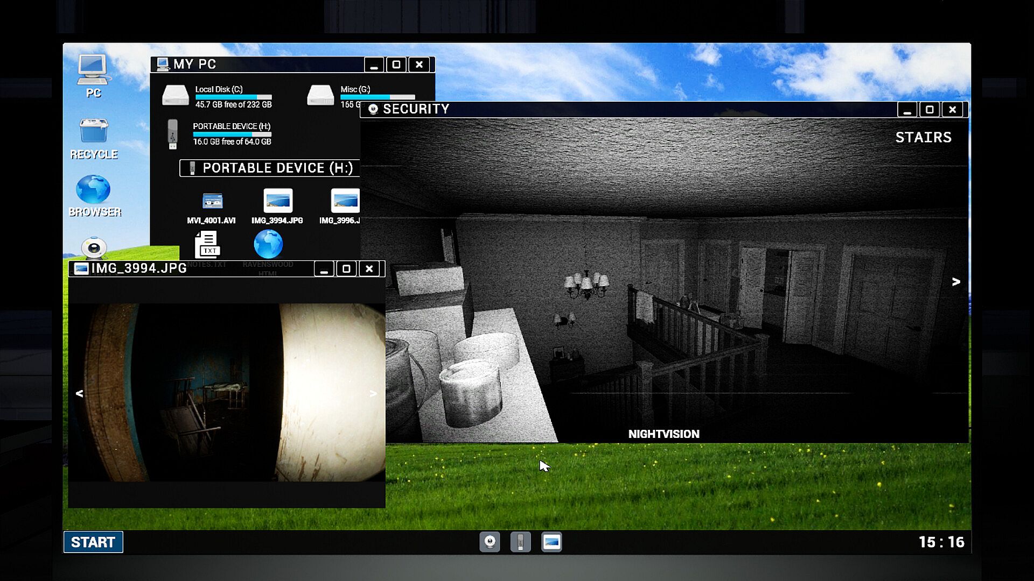1034x581 pixels.
Task: Click the Portable Device (H:) header bar
Action: 269,168
